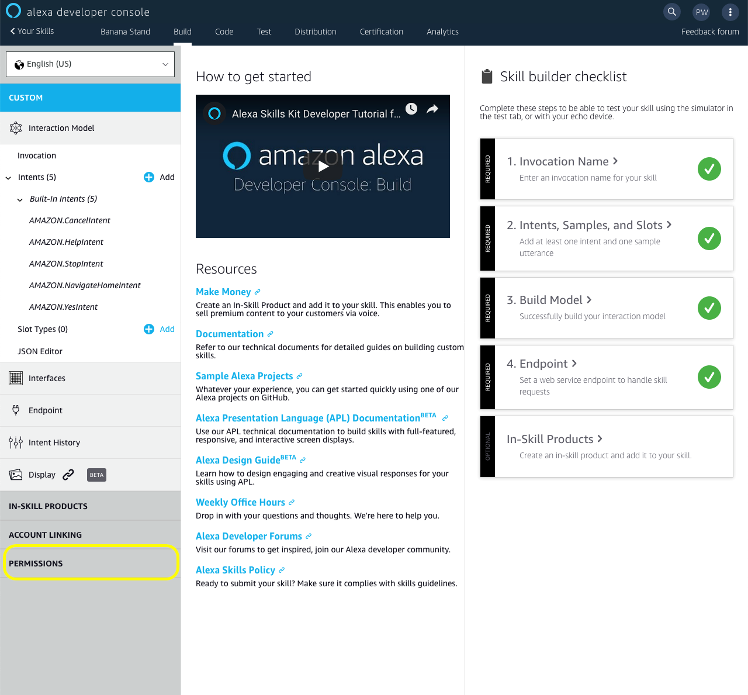Image resolution: width=748 pixels, height=695 pixels.
Task: Switch to the Test tab
Action: point(264,32)
